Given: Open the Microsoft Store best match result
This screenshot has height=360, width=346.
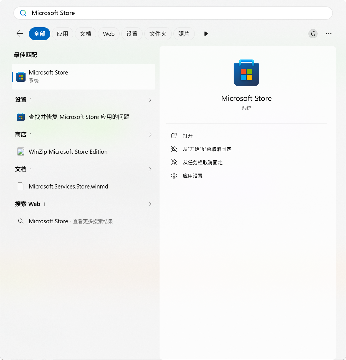Looking at the screenshot, I should click(84, 76).
